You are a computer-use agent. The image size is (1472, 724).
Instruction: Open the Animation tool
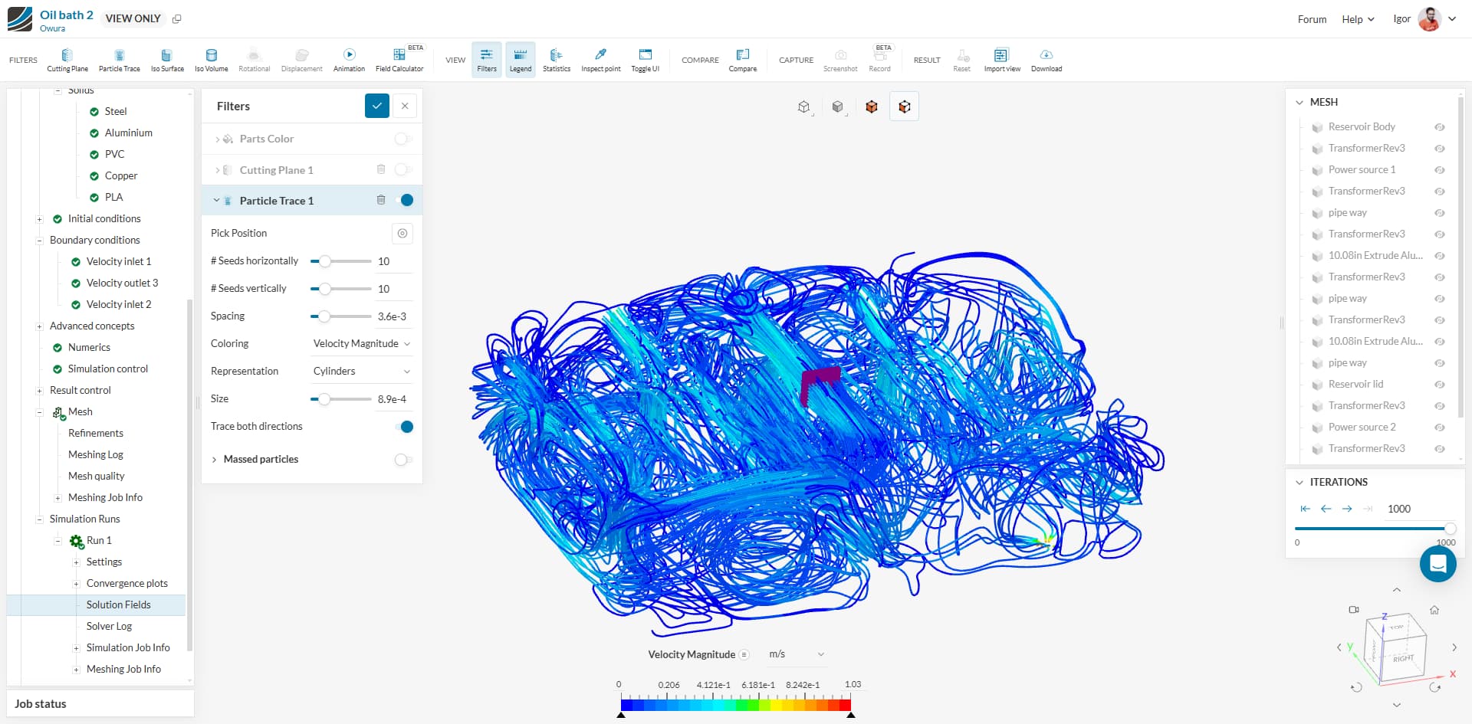coord(349,59)
